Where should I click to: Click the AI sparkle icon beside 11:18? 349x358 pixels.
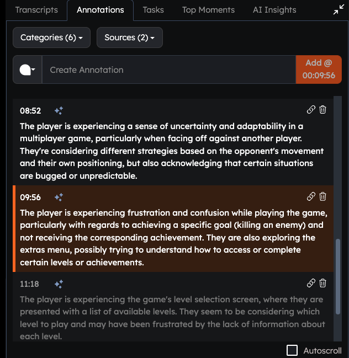click(59, 284)
